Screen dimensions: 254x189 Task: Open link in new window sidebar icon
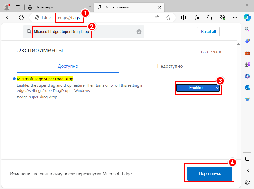click(247, 171)
